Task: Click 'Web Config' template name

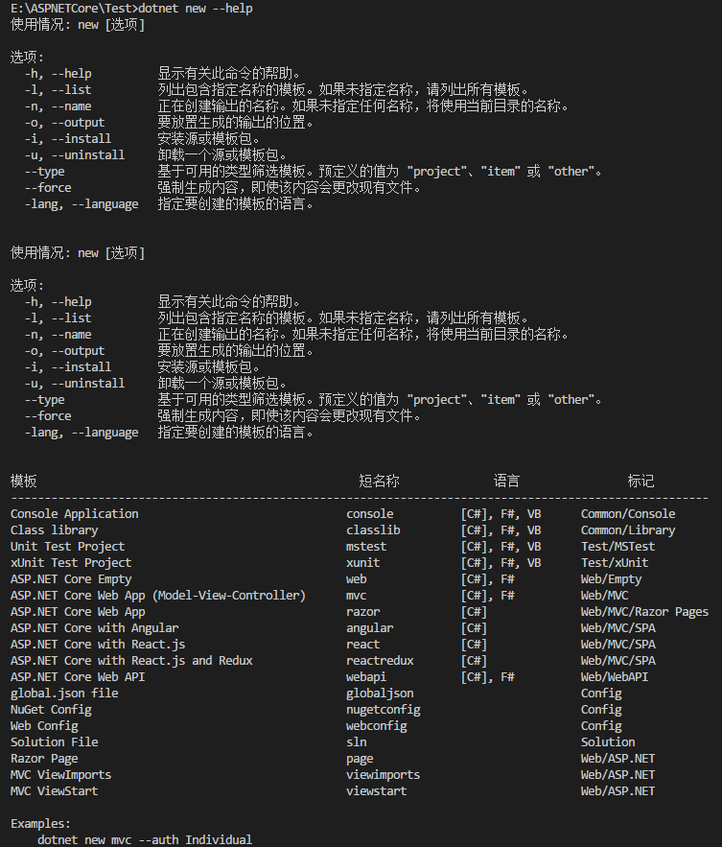Action: (x=44, y=725)
